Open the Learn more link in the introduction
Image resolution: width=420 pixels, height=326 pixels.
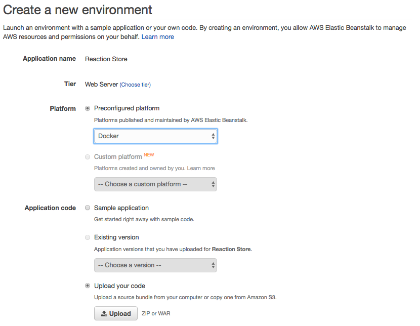click(157, 37)
